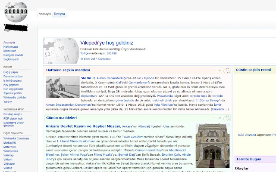Open deplasmanı link
This screenshot has width=276, height=172.
coord(89,96)
